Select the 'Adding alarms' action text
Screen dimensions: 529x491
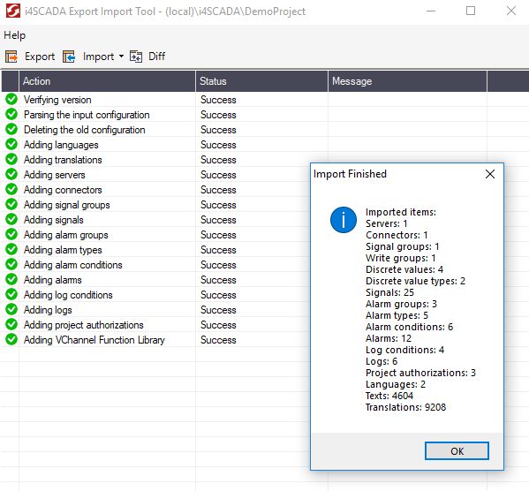coord(53,280)
